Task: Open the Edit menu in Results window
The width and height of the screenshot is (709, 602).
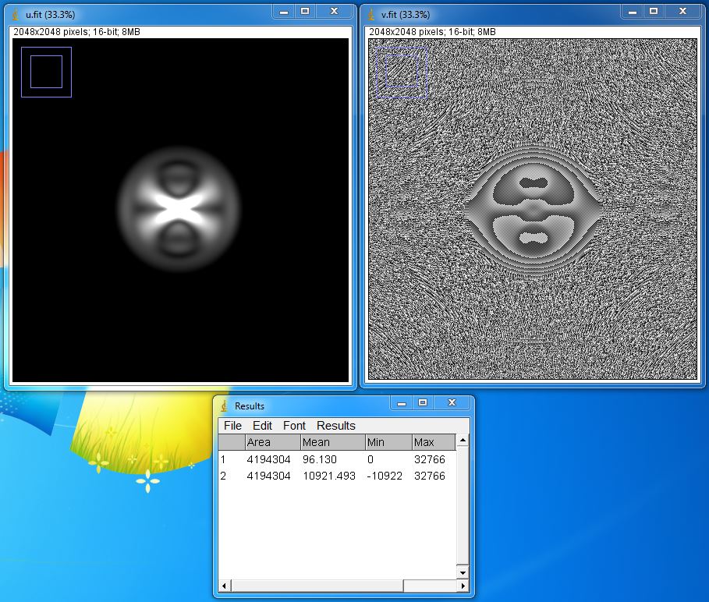Action: point(262,426)
